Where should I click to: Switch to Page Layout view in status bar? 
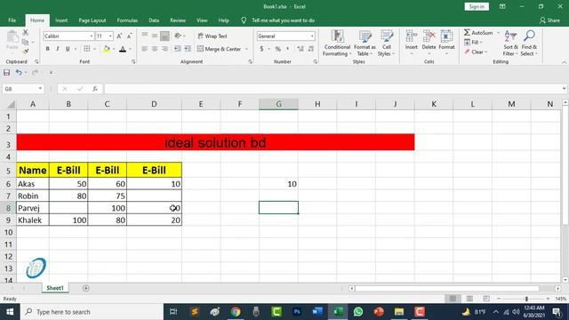(469, 299)
